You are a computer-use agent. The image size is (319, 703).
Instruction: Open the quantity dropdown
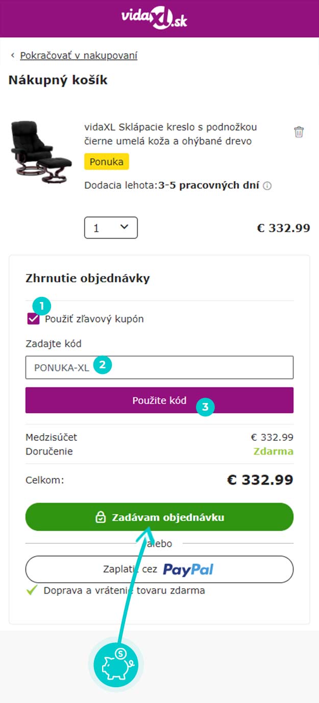[x=111, y=228]
